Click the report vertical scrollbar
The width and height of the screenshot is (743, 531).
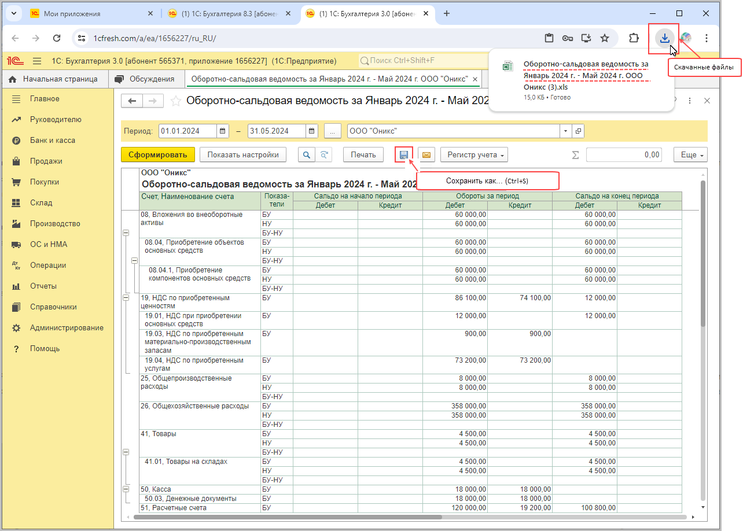click(x=703, y=255)
